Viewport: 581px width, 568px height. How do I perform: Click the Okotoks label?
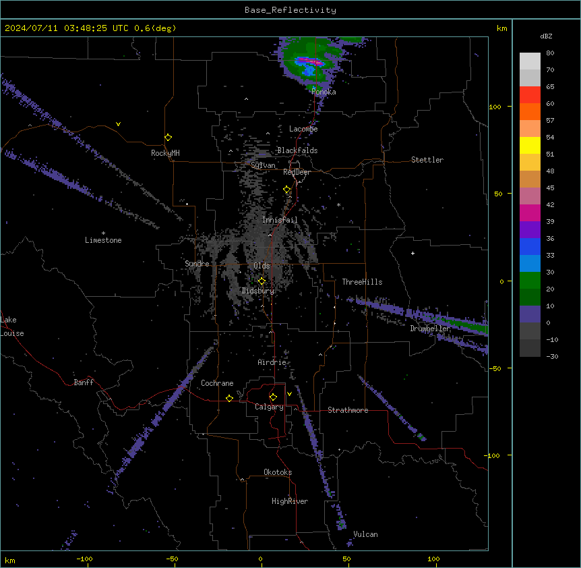click(x=278, y=472)
